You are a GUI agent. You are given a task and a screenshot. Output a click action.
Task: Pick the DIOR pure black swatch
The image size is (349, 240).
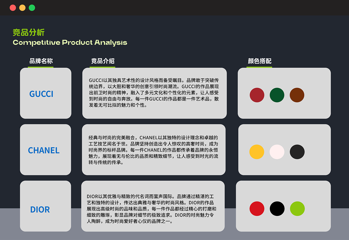point(277,209)
